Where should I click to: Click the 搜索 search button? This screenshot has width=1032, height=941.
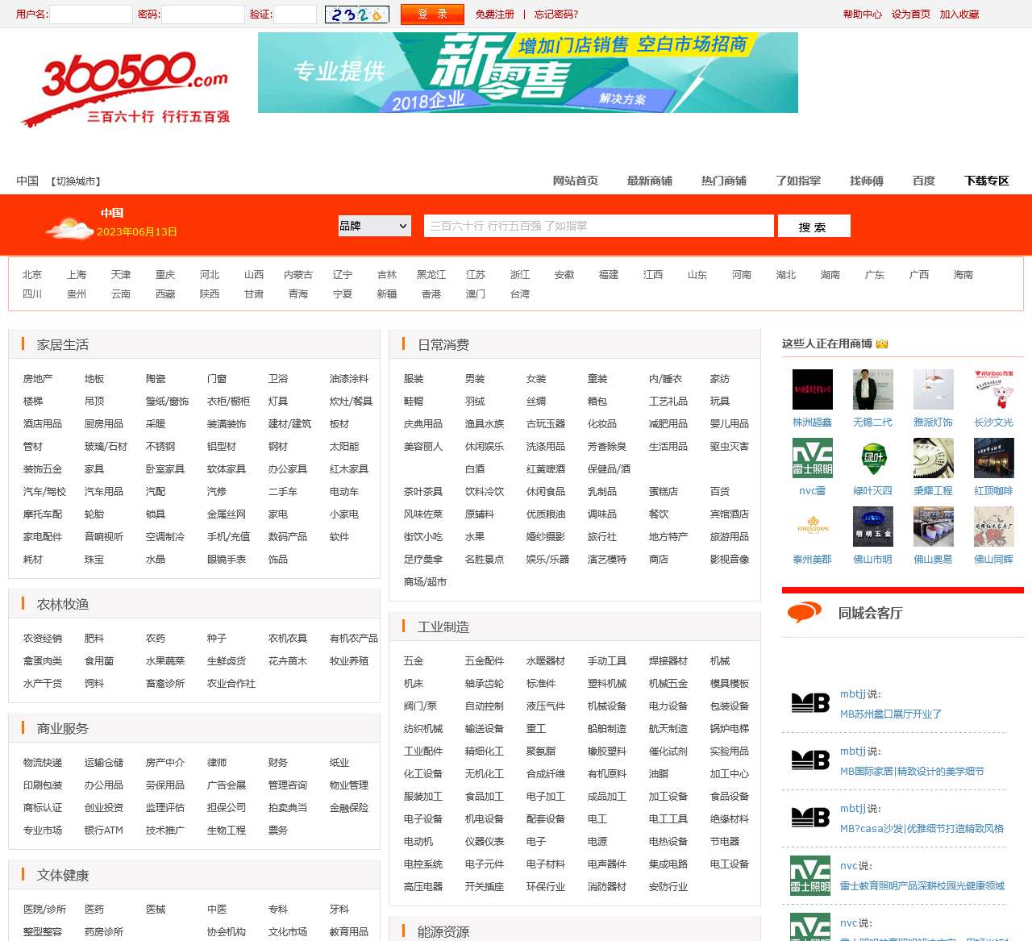[x=814, y=227]
